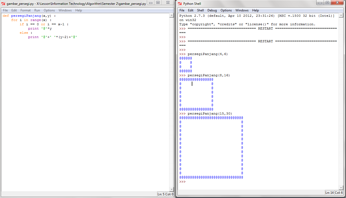Click the 'Col: 6' status indicator in Python Shell
This screenshot has width=346, height=198.
[339, 192]
